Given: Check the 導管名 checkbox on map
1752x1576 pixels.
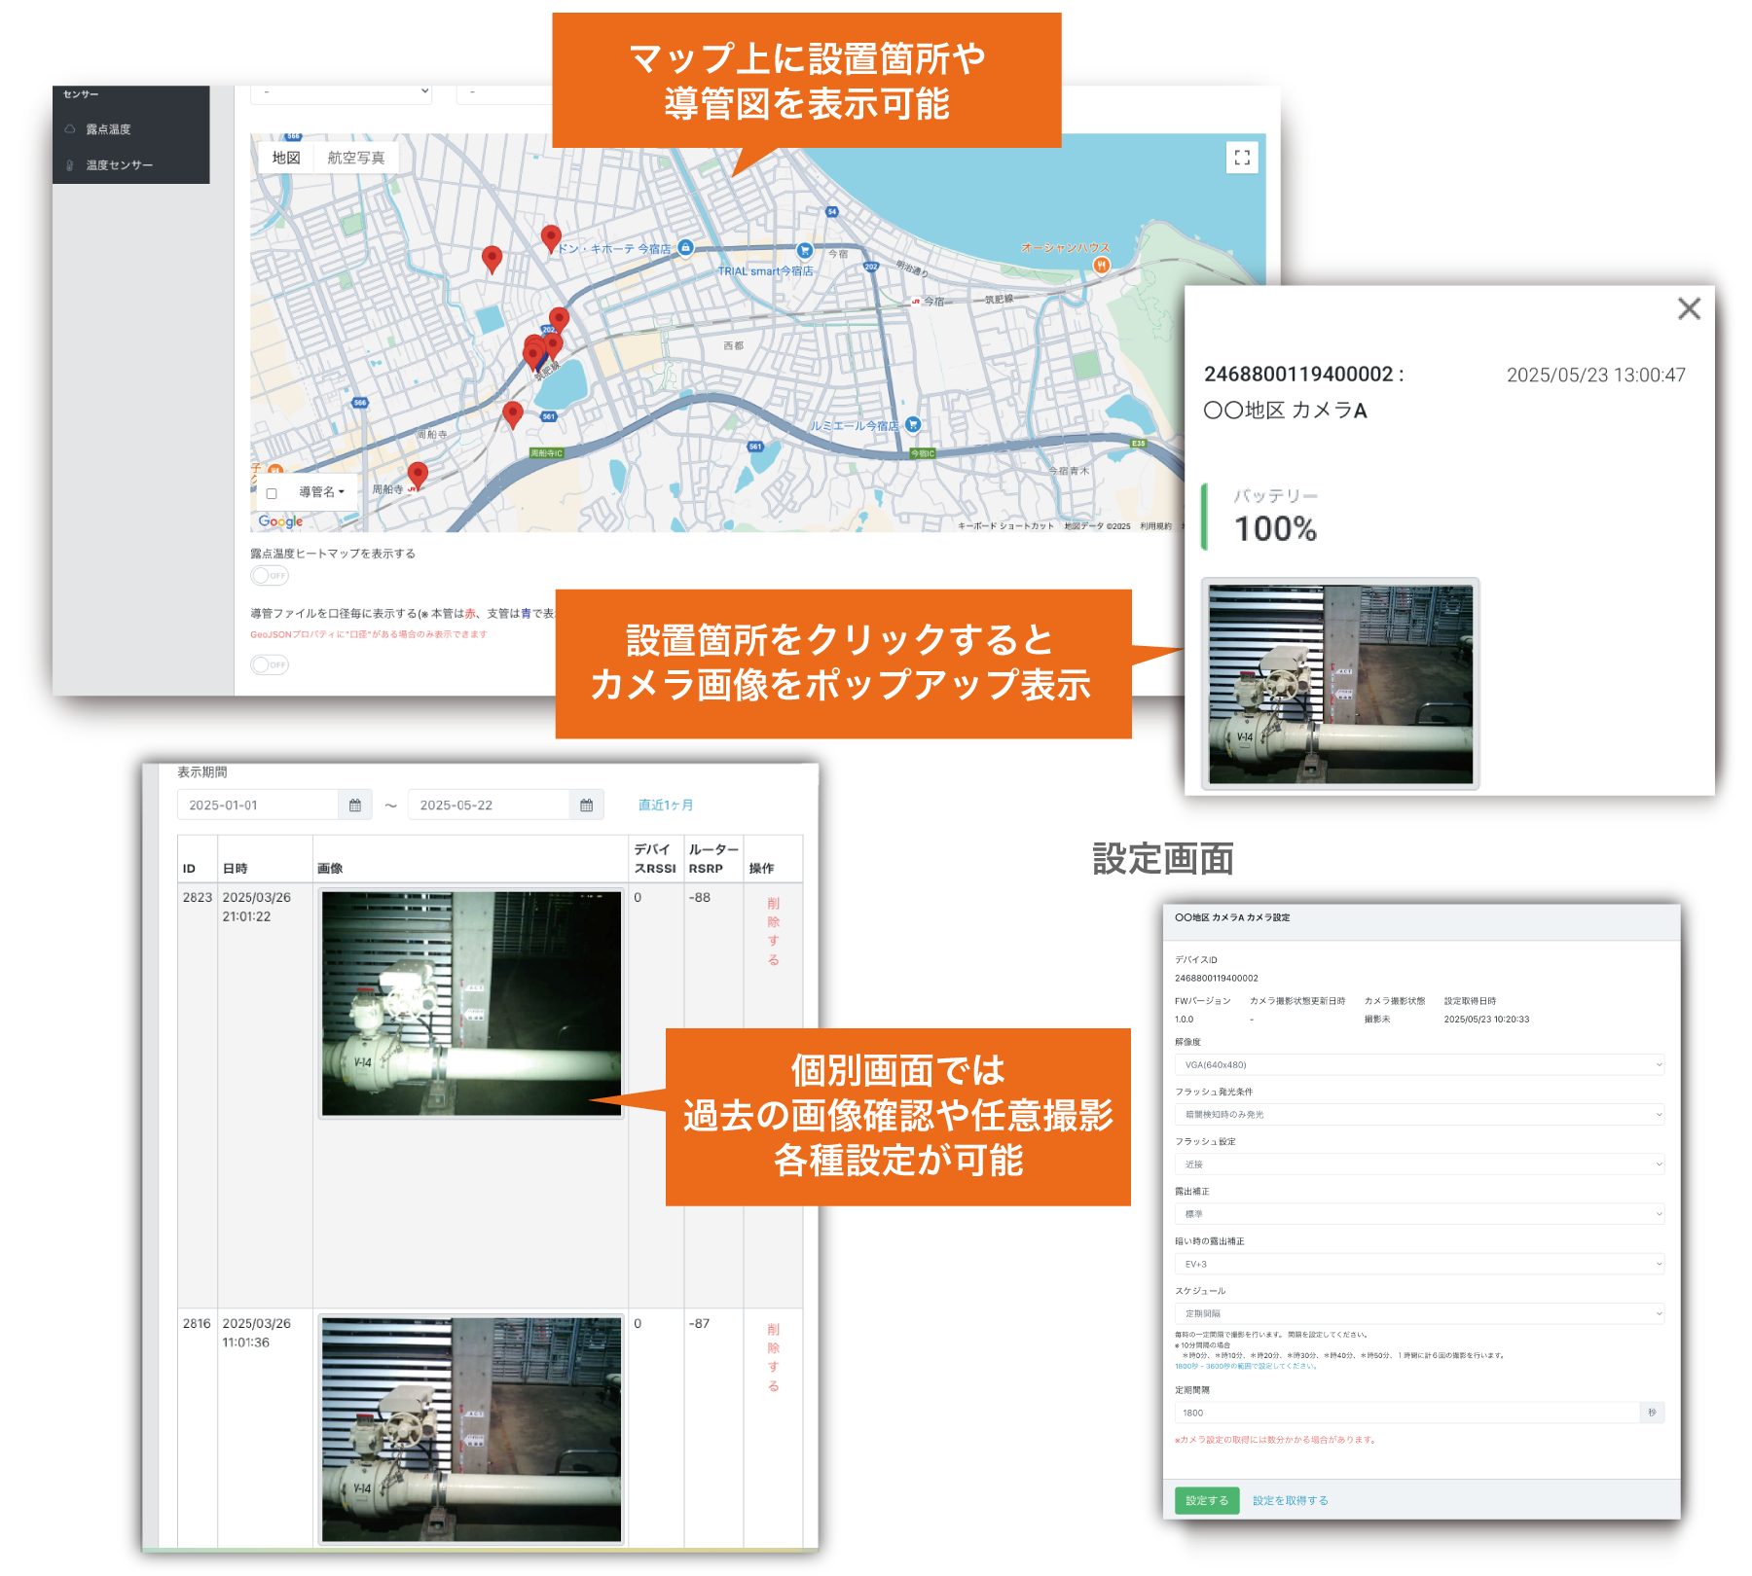Looking at the screenshot, I should click(273, 493).
